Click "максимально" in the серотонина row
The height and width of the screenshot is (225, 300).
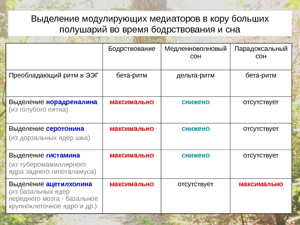coord(132,129)
